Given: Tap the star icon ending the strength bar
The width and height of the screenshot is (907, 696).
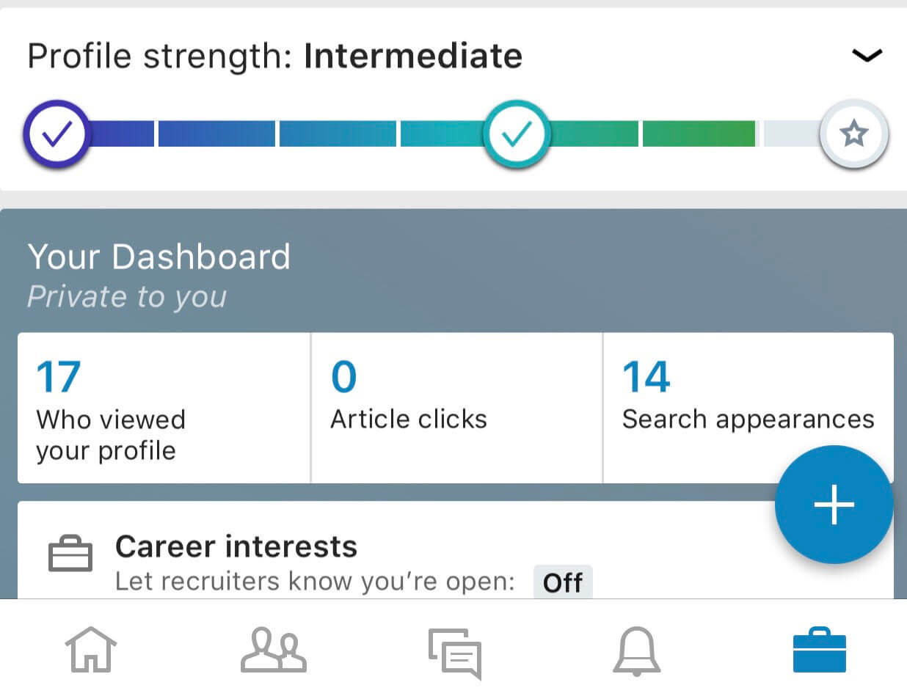Looking at the screenshot, I should [x=853, y=134].
